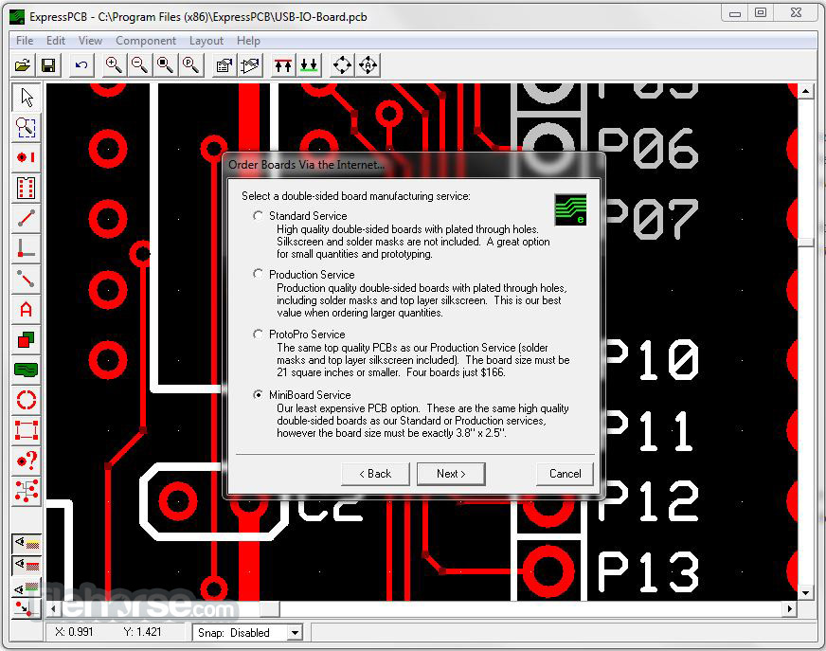Click the X: 0.991 coordinate readout
Image resolution: width=826 pixels, height=651 pixels.
pos(74,632)
